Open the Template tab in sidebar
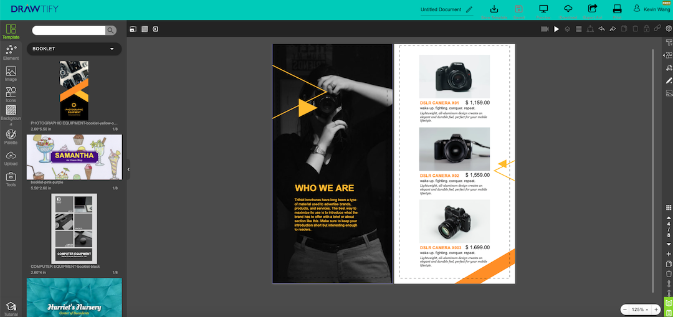673x317 pixels. click(11, 32)
